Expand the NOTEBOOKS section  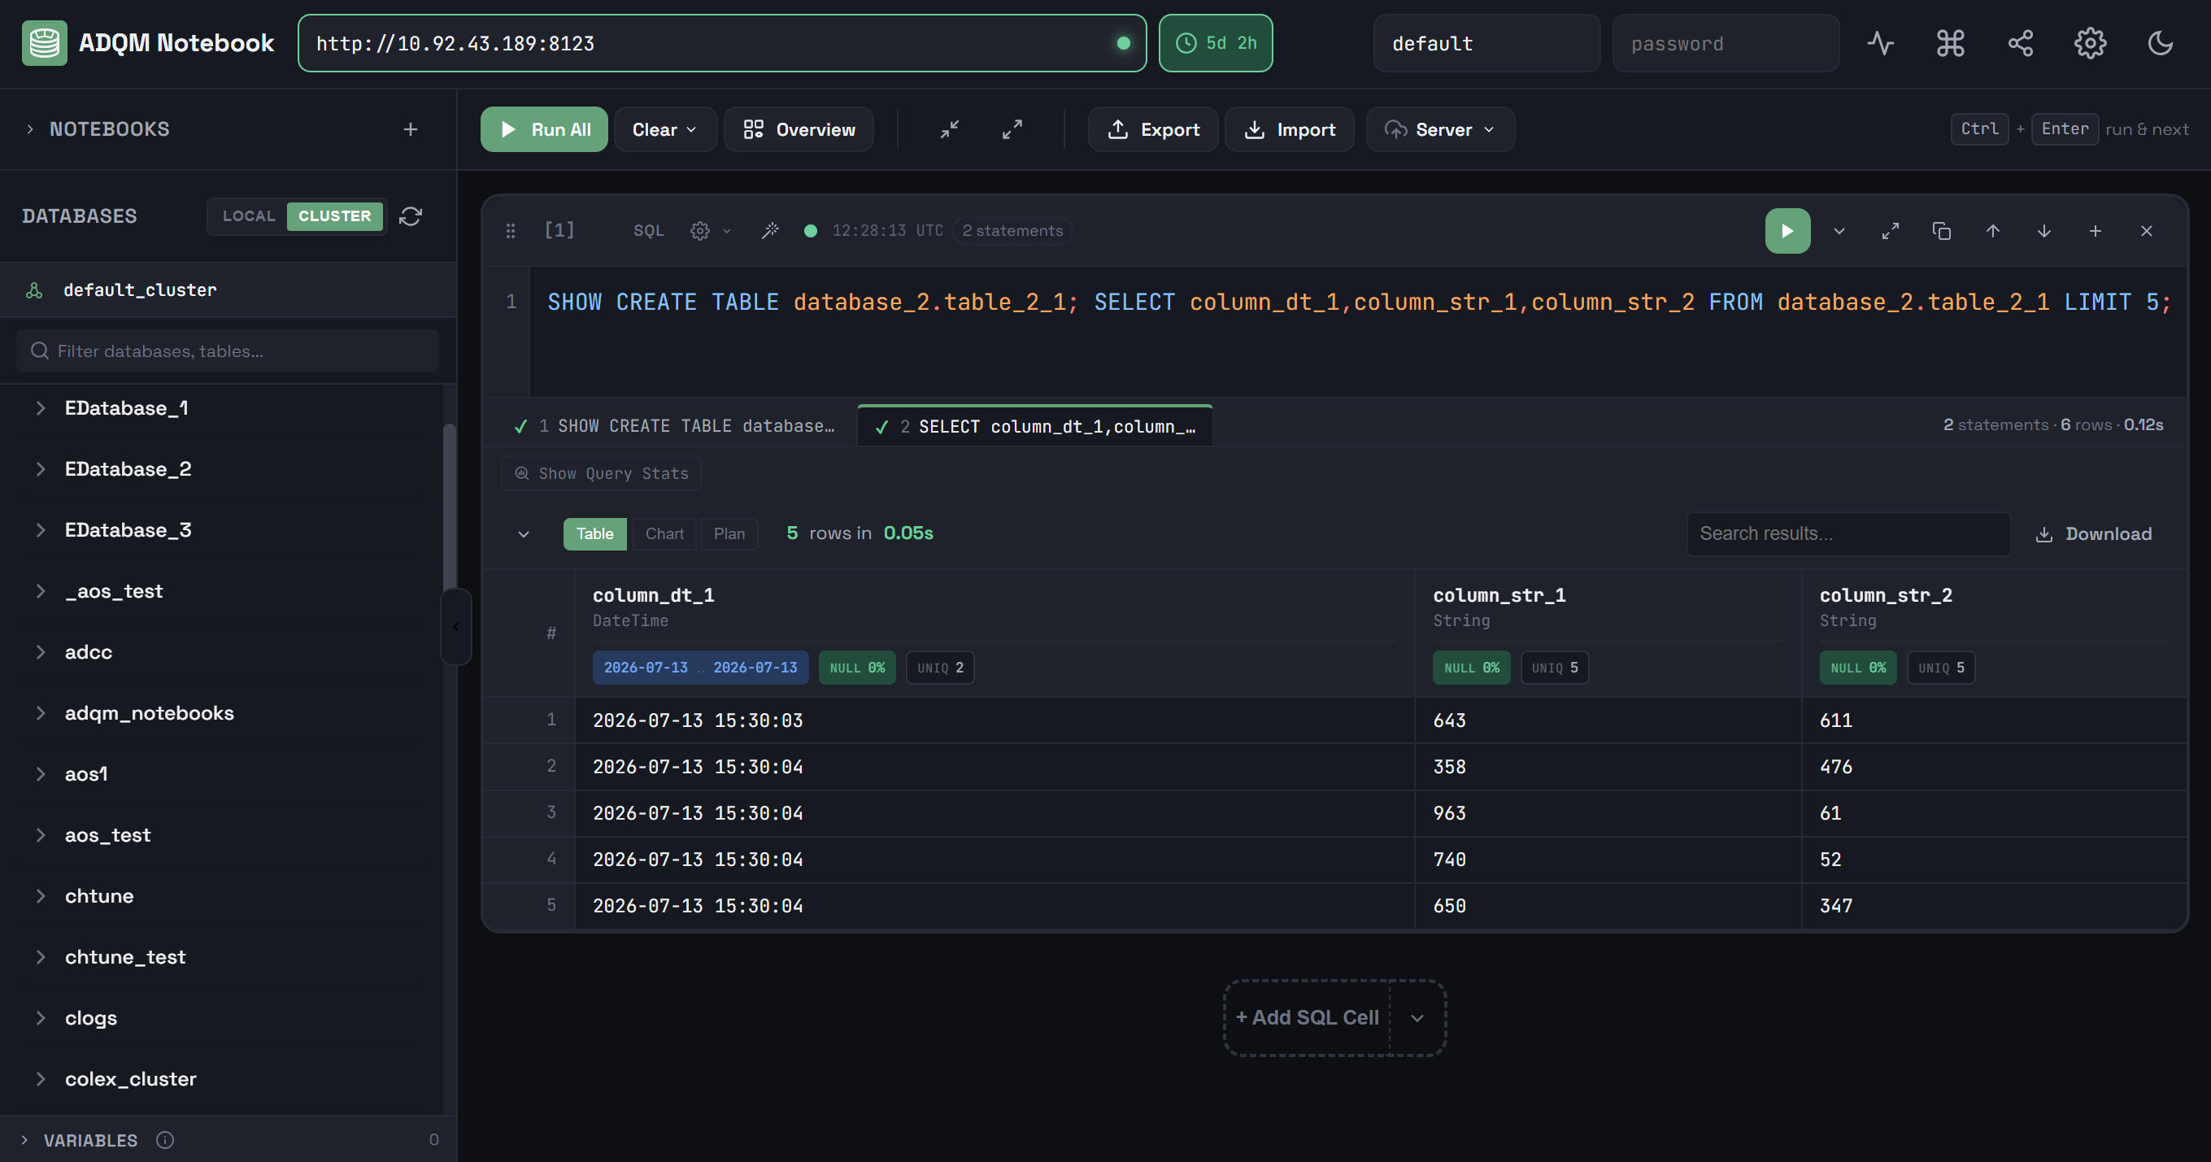pos(30,128)
